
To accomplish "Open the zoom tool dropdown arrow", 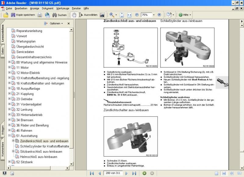I will tap(116, 15).
